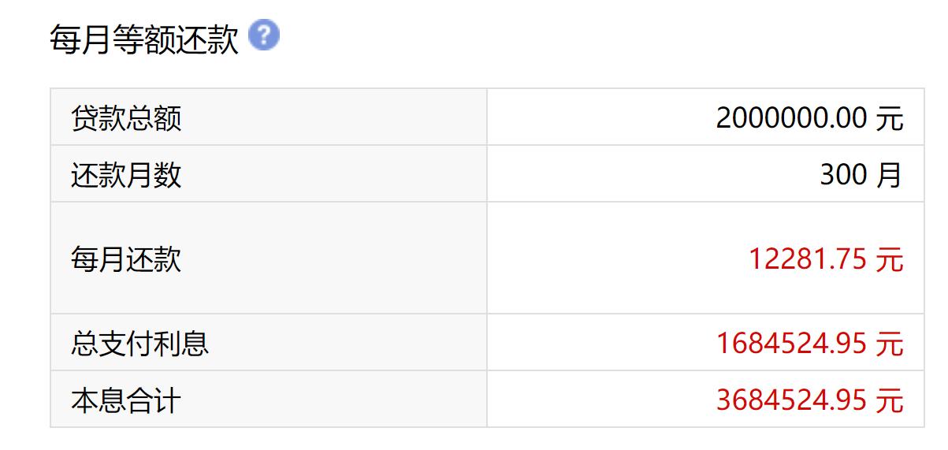Click the 合计 characters in 本息合计
948x450 pixels.
tap(154, 400)
